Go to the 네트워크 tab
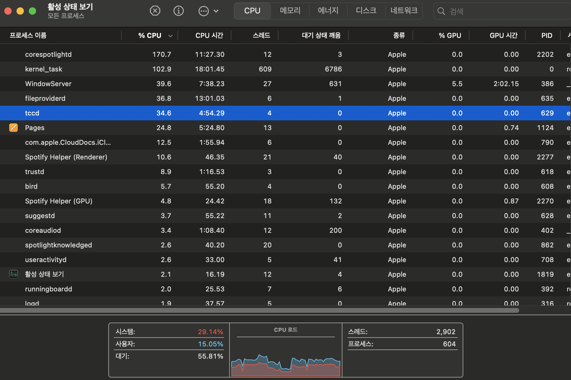The image size is (571, 380). coord(404,11)
